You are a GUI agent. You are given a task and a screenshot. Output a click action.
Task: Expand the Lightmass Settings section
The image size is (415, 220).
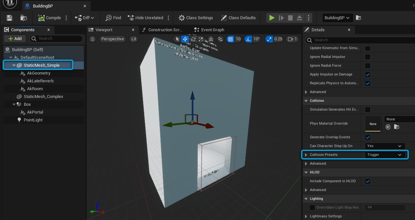(306, 216)
